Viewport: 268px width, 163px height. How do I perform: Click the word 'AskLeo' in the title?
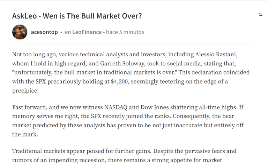[x=24, y=16]
